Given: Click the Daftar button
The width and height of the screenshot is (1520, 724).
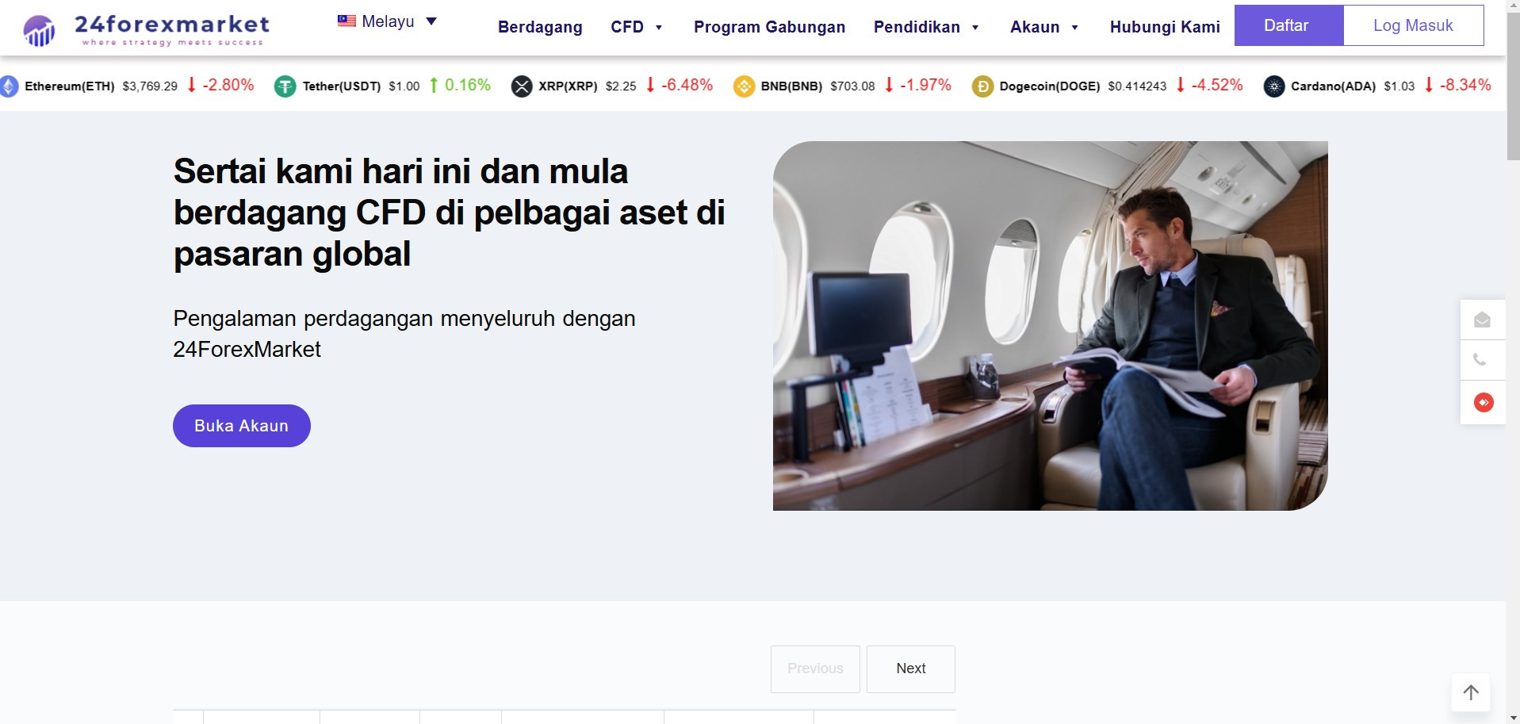Looking at the screenshot, I should point(1288,25).
